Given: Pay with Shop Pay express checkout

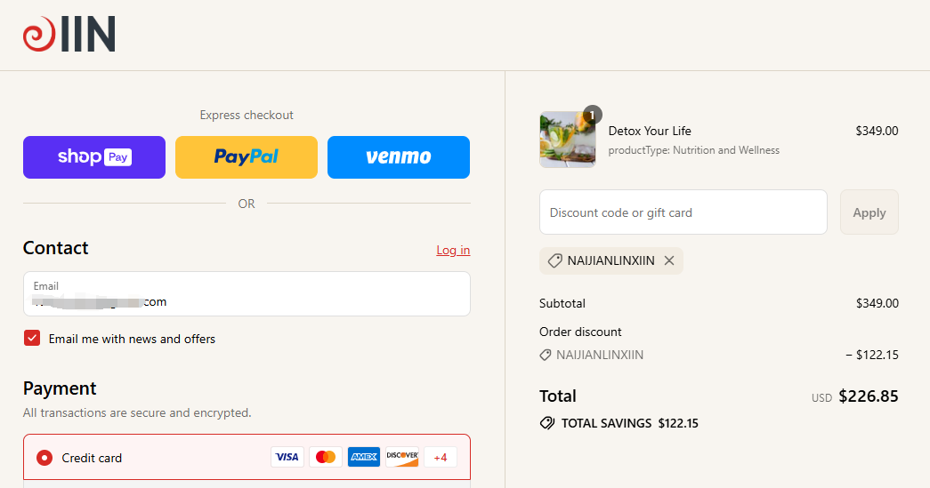Looking at the screenshot, I should tap(94, 157).
